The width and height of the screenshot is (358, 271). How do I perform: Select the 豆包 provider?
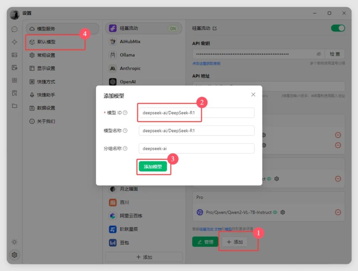143,242
